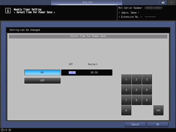Viewport: 176px width, 132px height.
Task: Click the clock icon in status bar
Action: click(2, 130)
